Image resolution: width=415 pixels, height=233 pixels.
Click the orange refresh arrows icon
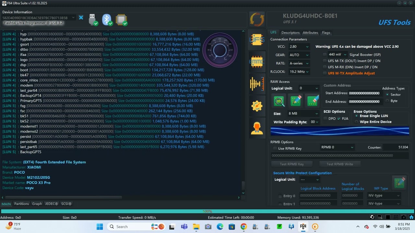pyautogui.click(x=257, y=19)
